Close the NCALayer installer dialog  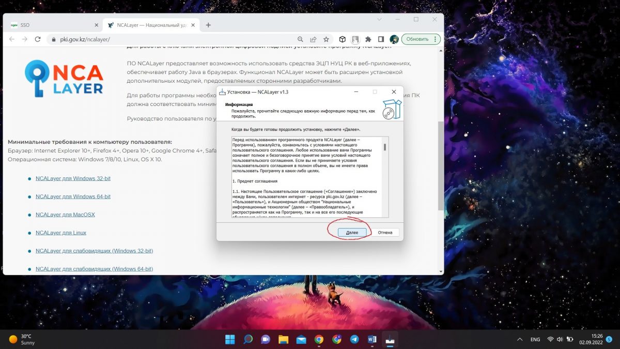click(394, 92)
